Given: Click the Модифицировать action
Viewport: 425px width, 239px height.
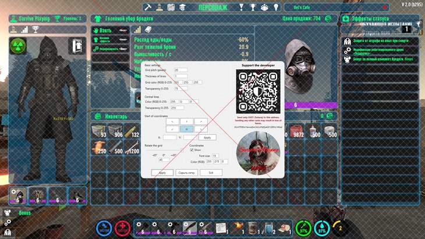Looking at the screenshot, I should 110,49.
